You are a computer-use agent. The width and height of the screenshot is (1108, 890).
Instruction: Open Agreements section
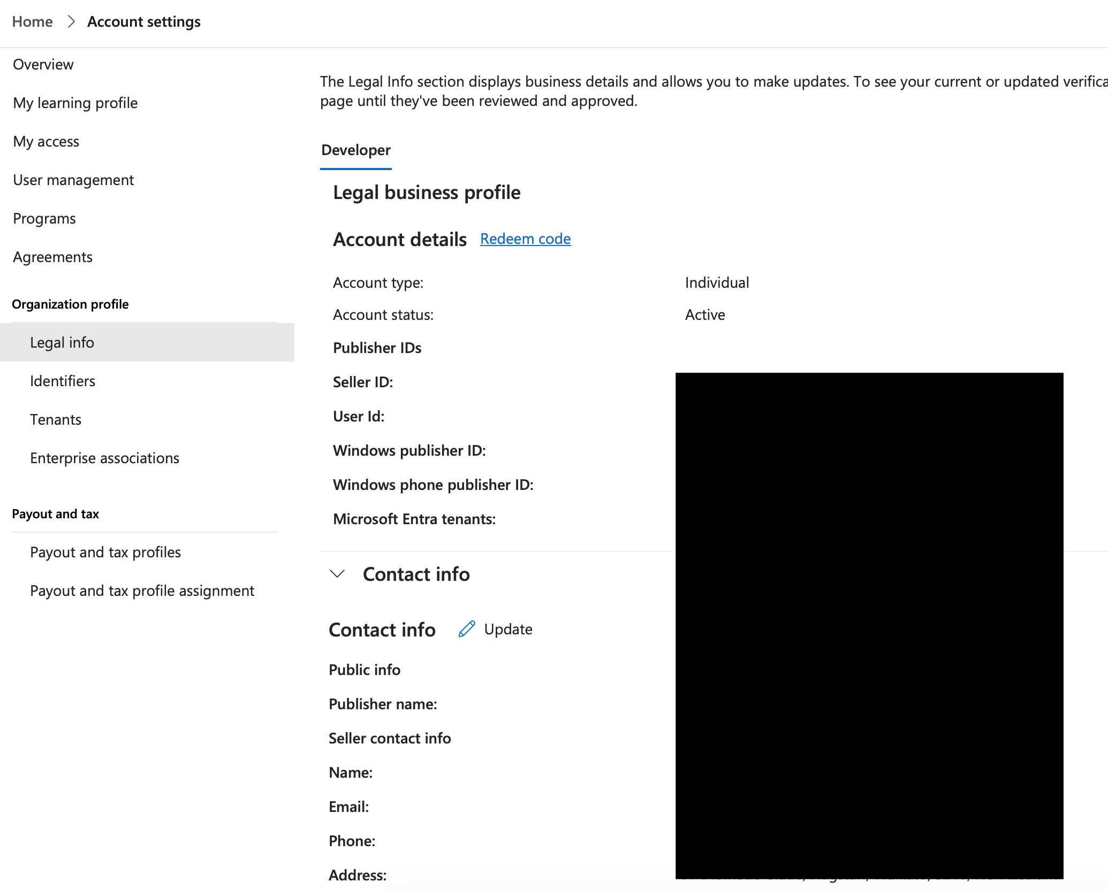tap(52, 257)
